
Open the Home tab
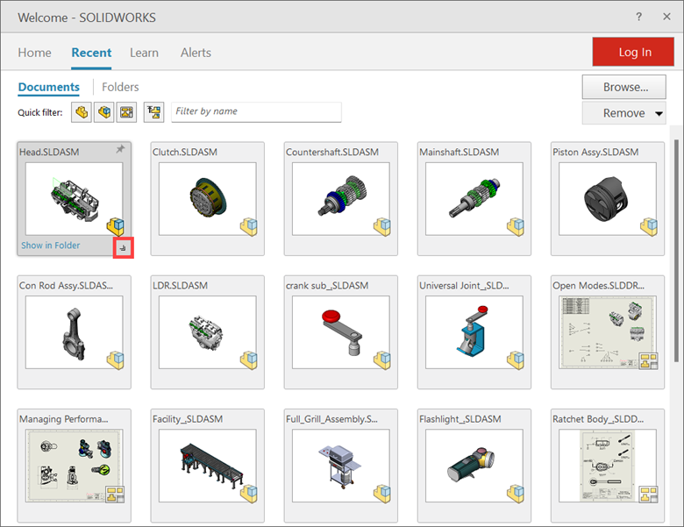click(x=34, y=53)
